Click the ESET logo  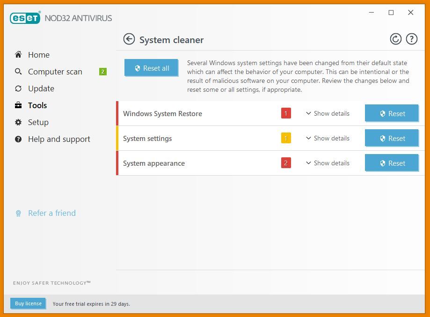coord(25,18)
